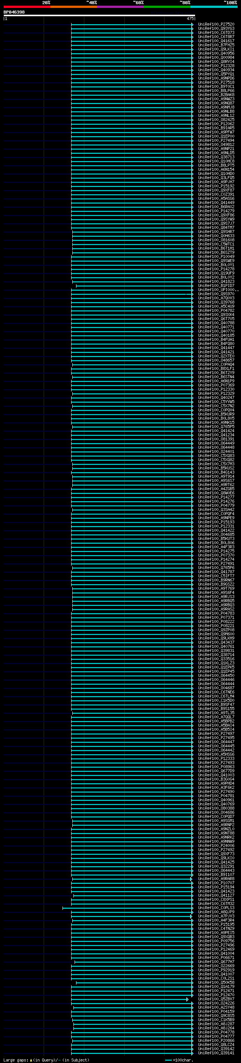Select hit UniRef100_P27494
Viewport: 241px width, 1063px height.
click(x=216, y=140)
